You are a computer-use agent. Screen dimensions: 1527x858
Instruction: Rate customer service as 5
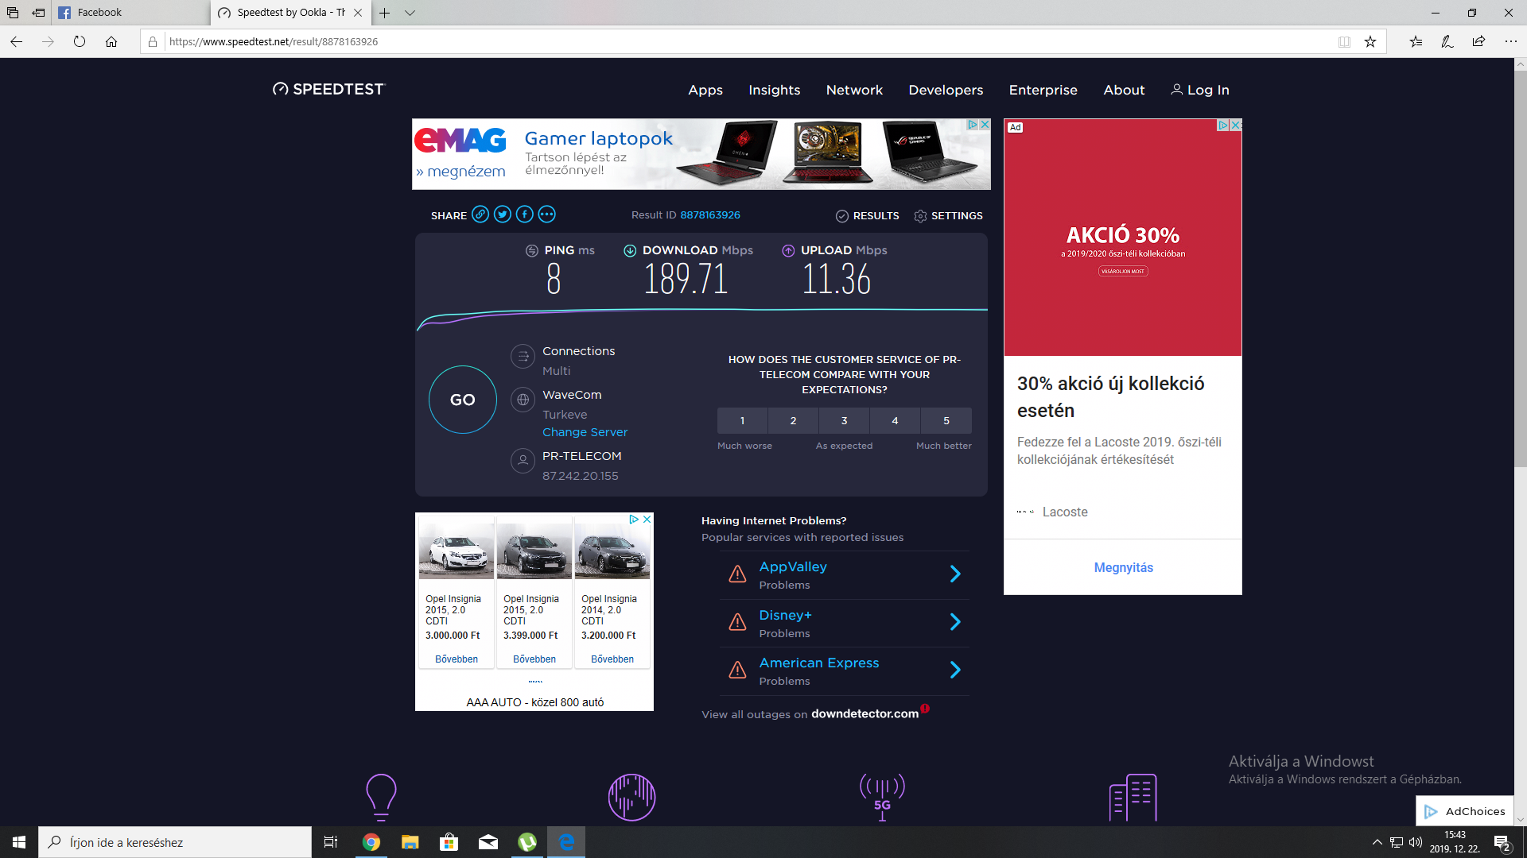(946, 421)
